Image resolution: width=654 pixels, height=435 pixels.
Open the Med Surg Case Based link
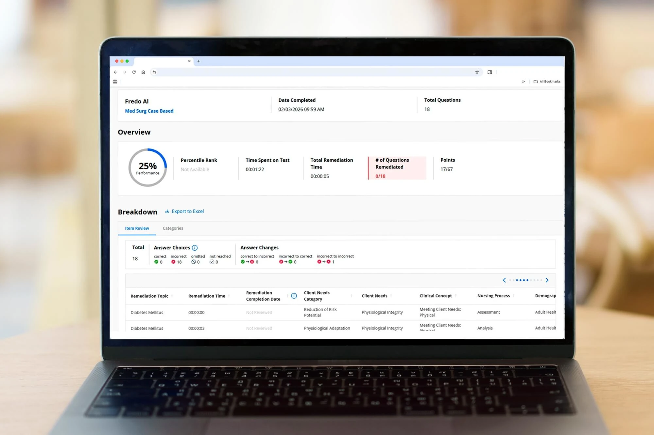[x=149, y=111]
